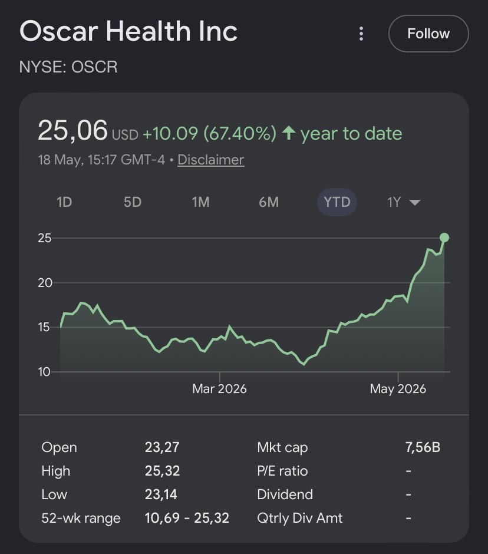Switch chart to 1Y range
Image resolution: width=488 pixels, height=554 pixels.
click(394, 202)
